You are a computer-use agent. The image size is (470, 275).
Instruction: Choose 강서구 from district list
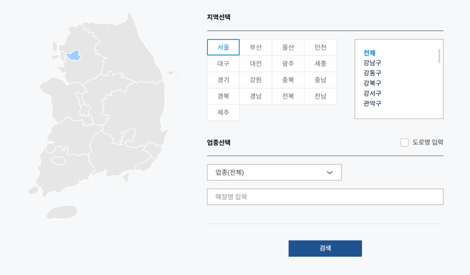(372, 93)
